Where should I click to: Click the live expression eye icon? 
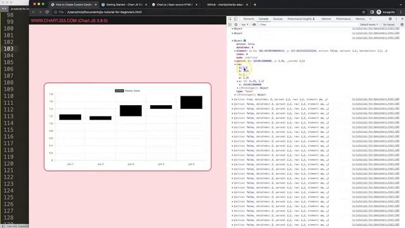coord(254,25)
